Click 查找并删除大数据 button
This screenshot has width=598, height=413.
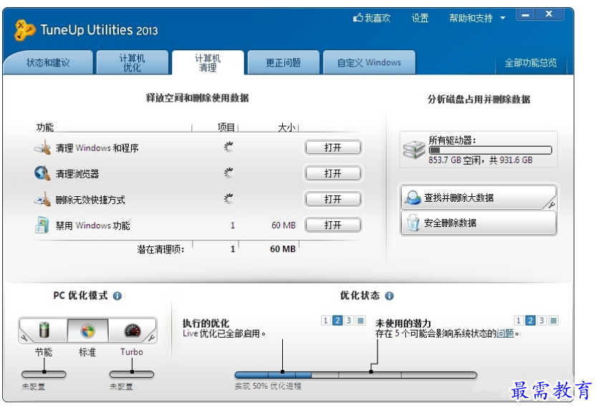tap(478, 198)
